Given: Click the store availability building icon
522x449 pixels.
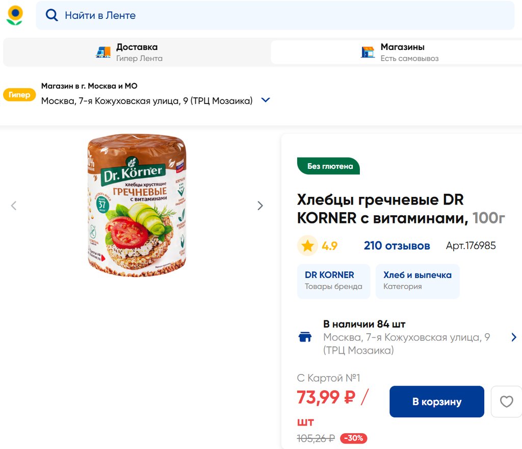Looking at the screenshot, I should pyautogui.click(x=305, y=337).
